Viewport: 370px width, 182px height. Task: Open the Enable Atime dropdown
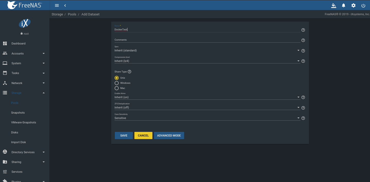[207, 97]
